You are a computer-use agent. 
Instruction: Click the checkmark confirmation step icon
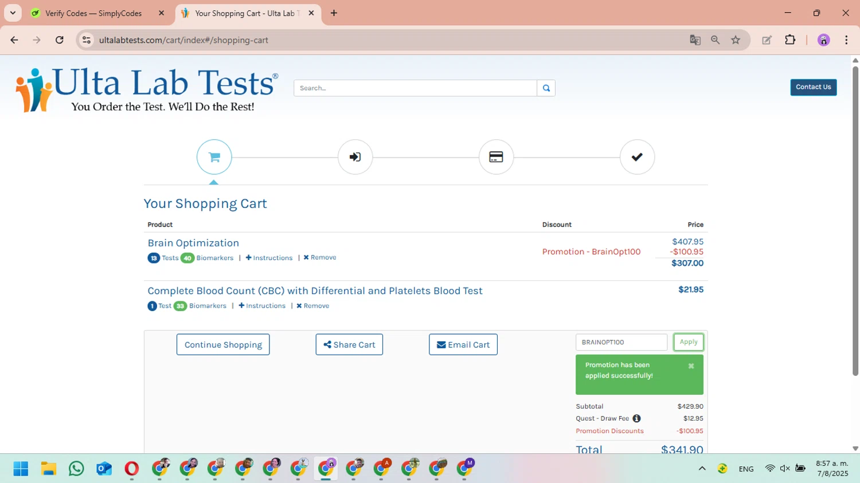pos(637,157)
